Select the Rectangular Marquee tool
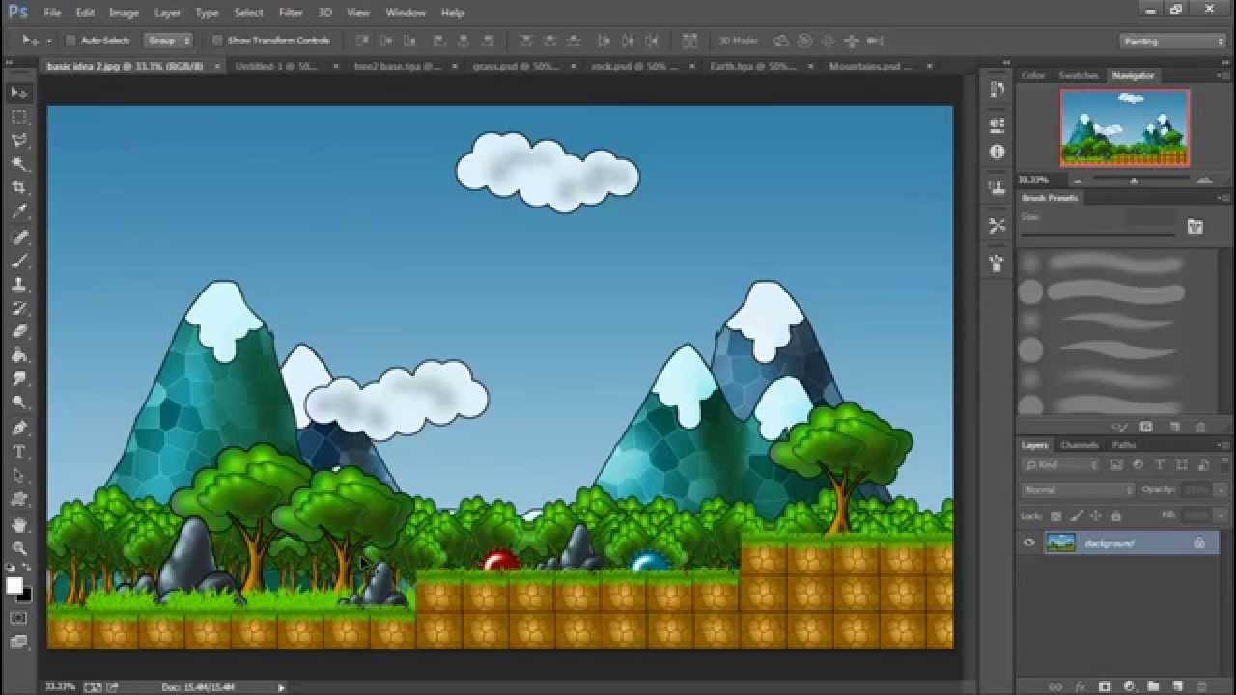The image size is (1236, 695). 19,117
